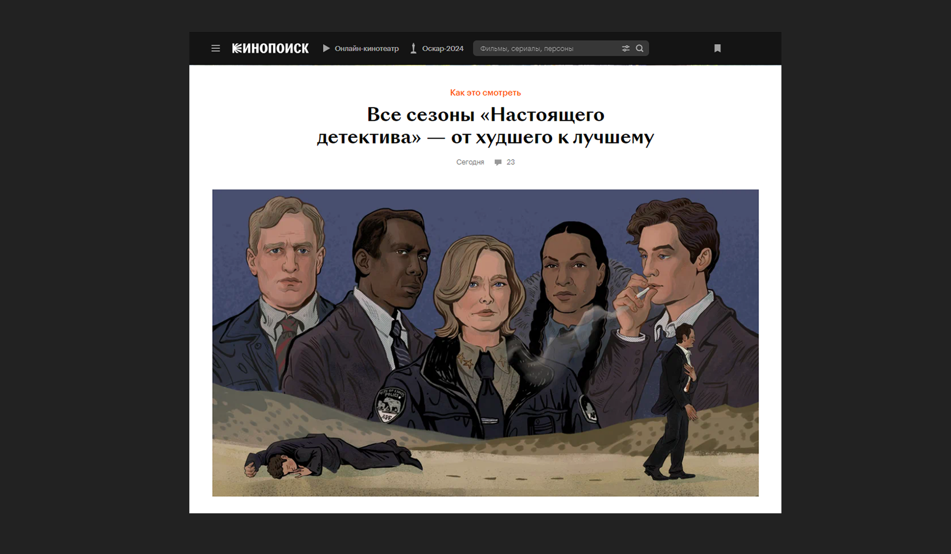Click the play triangle icon in header
Image resolution: width=951 pixels, height=554 pixels.
click(326, 48)
